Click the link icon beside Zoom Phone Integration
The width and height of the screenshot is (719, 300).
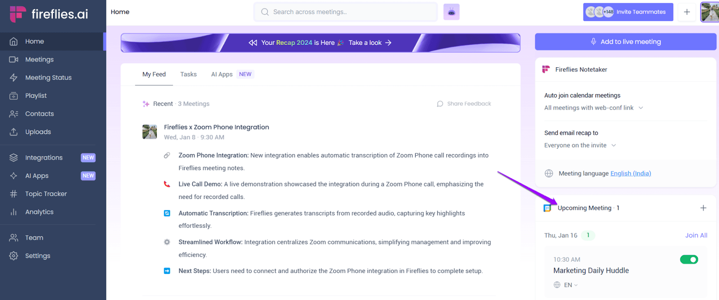tap(167, 155)
